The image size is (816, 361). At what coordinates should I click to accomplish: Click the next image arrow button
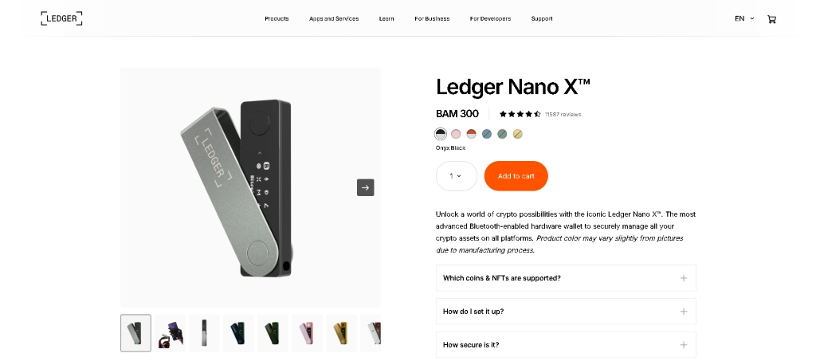pos(365,187)
